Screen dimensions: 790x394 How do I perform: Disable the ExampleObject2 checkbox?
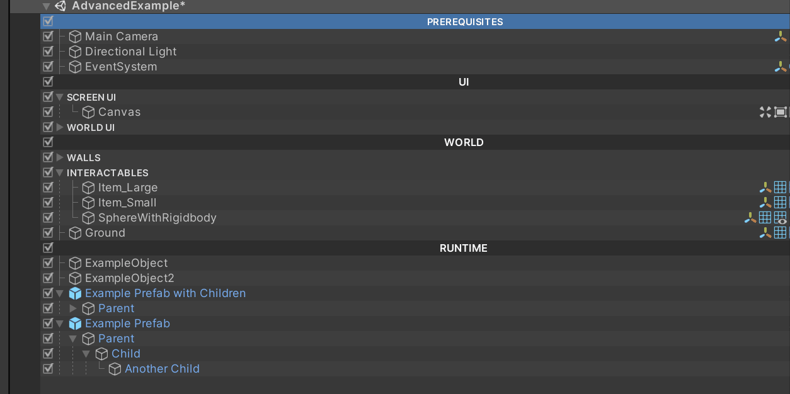(48, 278)
